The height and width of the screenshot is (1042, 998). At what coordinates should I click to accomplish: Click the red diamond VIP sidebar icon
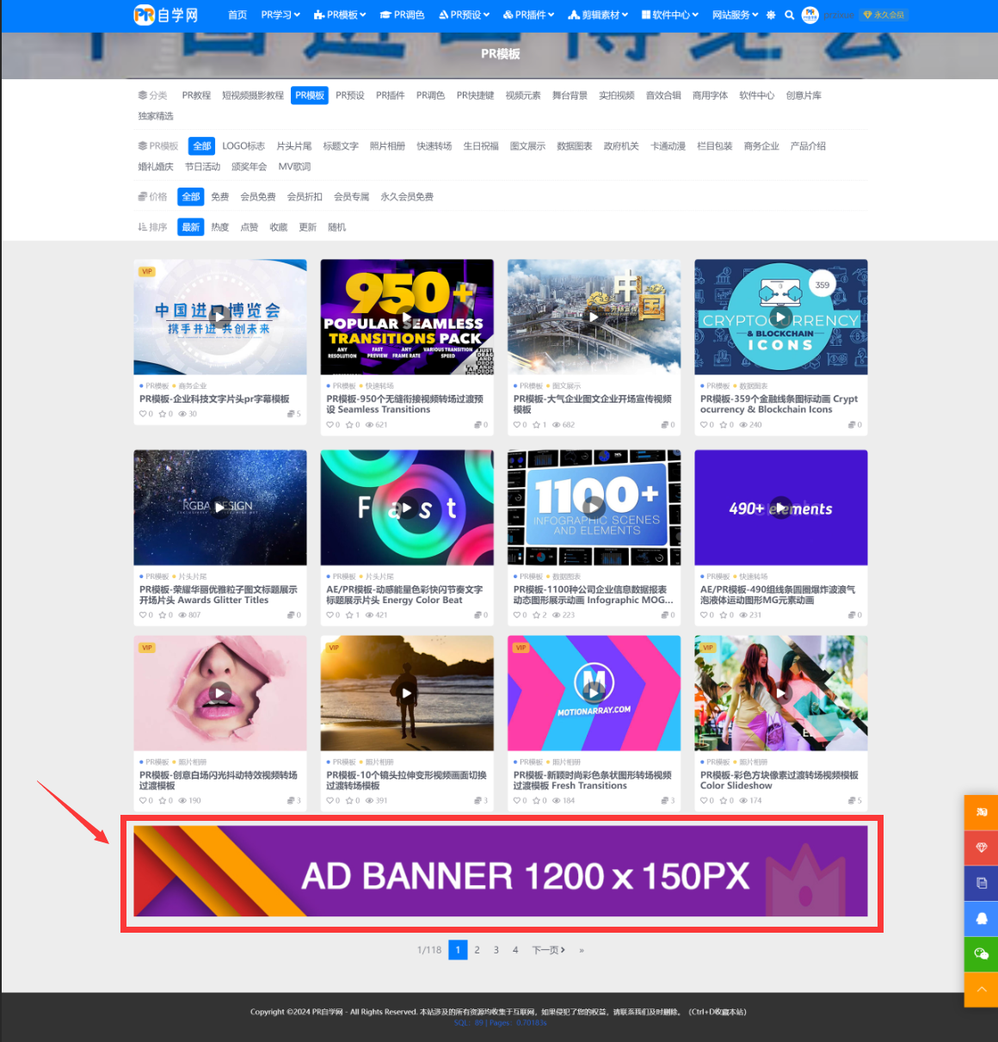(x=981, y=848)
